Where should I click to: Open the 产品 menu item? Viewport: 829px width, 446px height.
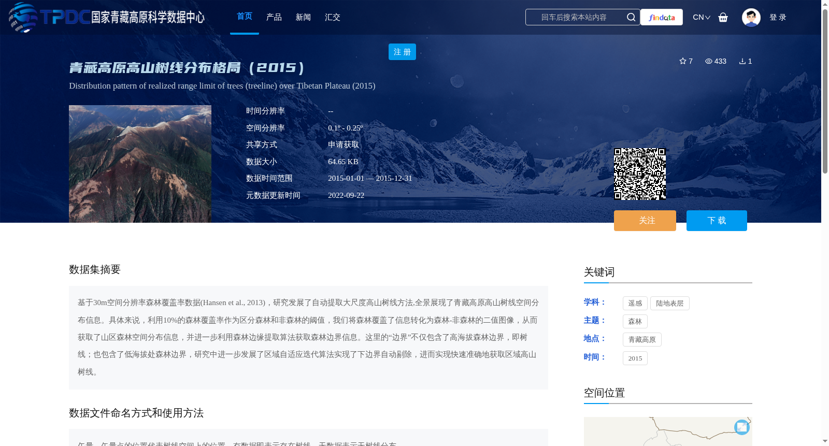(274, 17)
